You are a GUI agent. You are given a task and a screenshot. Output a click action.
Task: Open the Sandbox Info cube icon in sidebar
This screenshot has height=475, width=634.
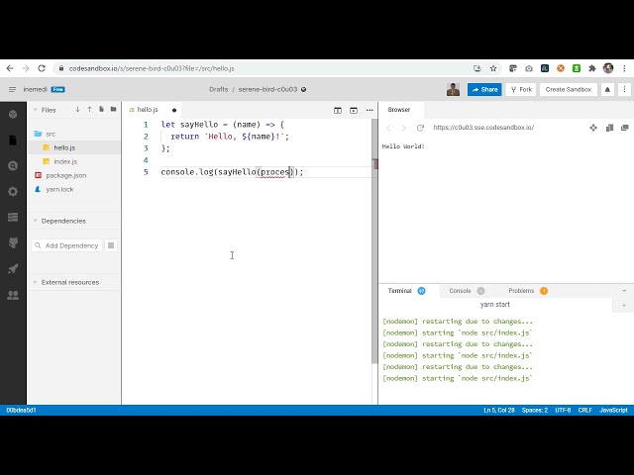click(13, 115)
